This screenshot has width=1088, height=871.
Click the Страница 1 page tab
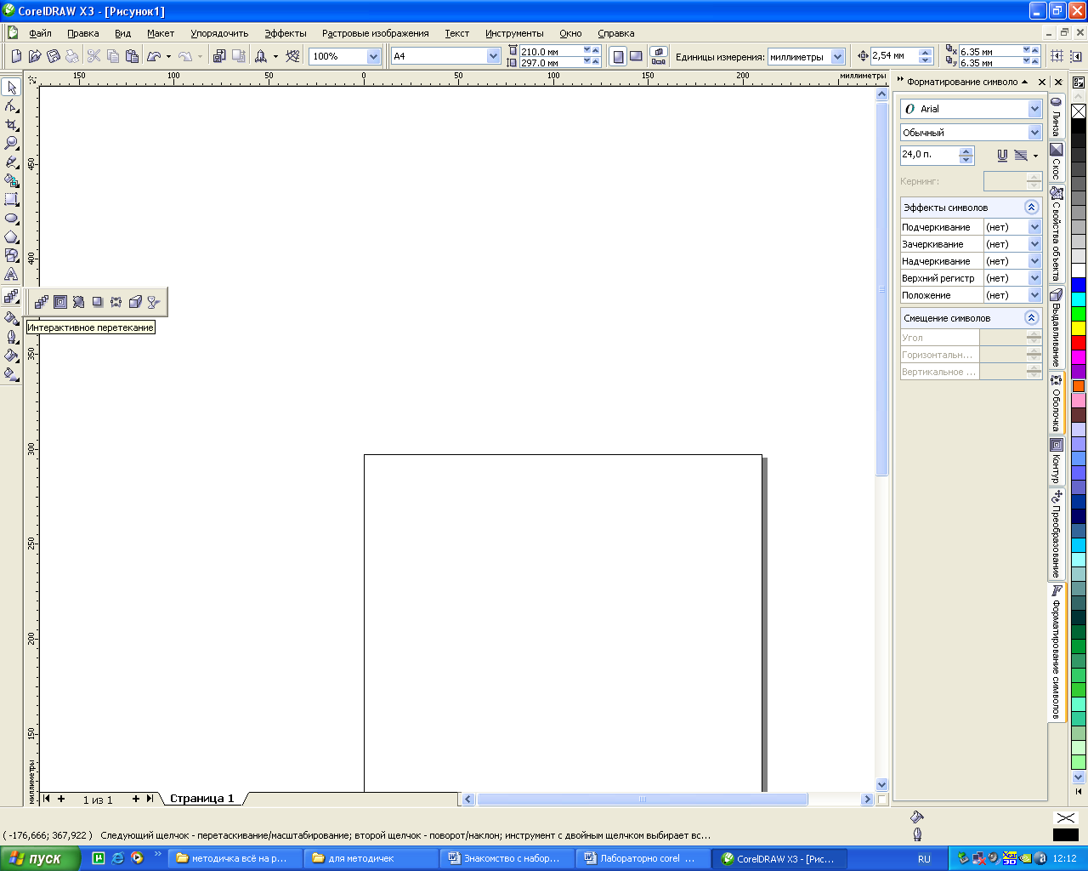pyautogui.click(x=201, y=799)
